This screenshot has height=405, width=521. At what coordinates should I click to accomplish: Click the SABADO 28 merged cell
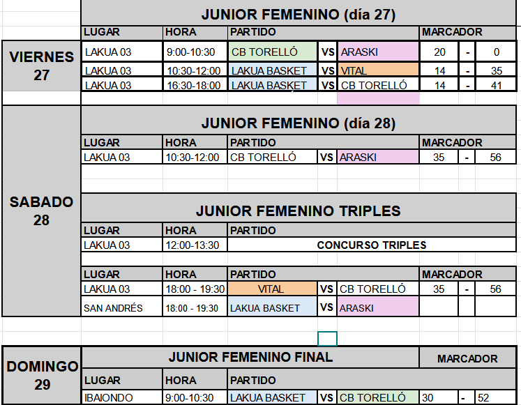click(42, 211)
